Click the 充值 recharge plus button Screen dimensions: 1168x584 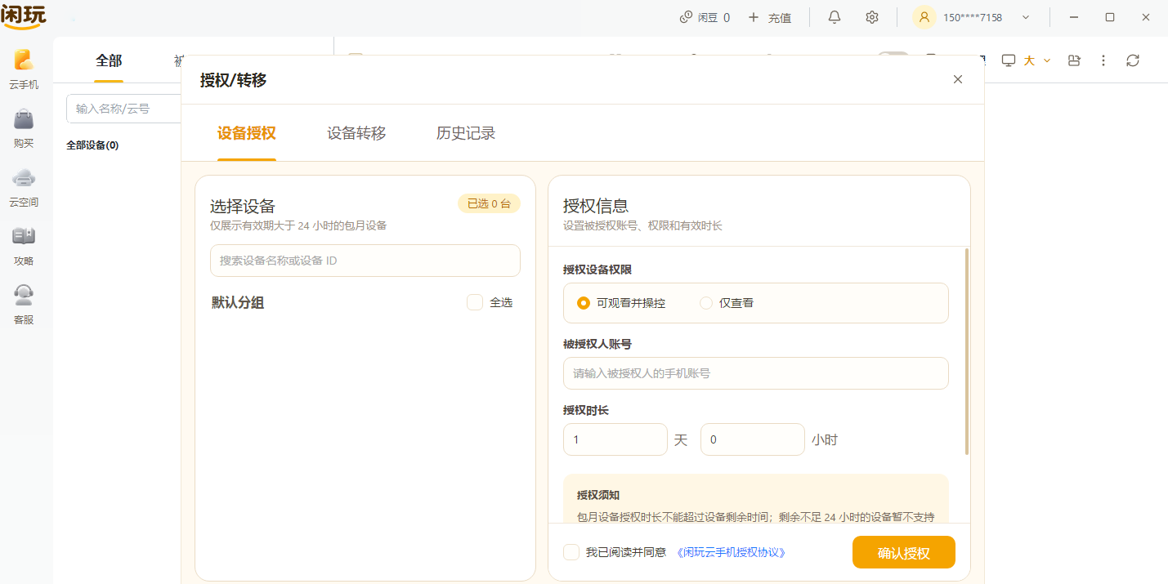(x=753, y=17)
